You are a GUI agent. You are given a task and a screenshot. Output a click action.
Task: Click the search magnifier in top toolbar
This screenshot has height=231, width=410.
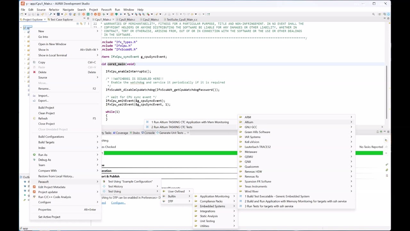[x=373, y=14]
